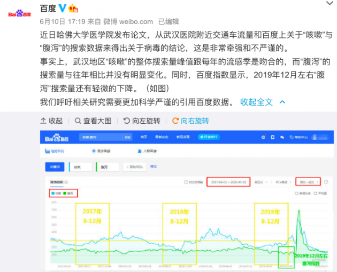The height and width of the screenshot is (272, 337).
Task: Open the 百度 username profile link
Action: click(48, 9)
